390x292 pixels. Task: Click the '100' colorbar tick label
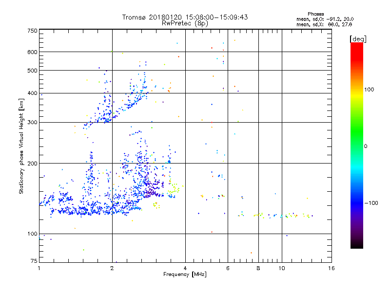click(x=369, y=90)
